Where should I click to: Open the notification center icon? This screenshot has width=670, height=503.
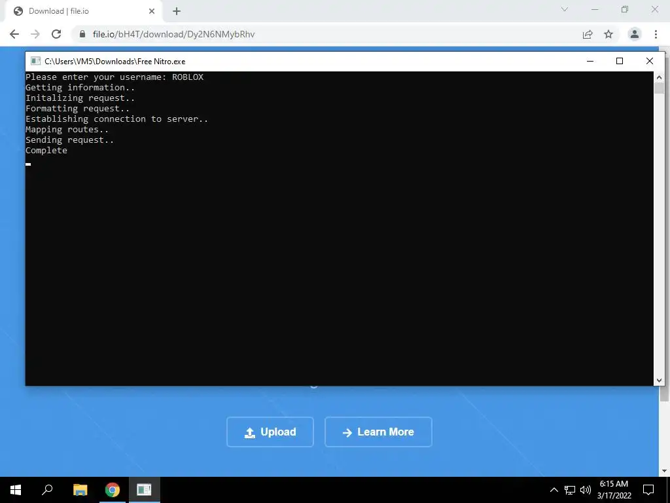point(648,490)
